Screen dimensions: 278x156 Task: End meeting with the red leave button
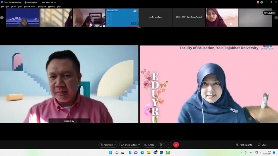pyautogui.click(x=176, y=145)
